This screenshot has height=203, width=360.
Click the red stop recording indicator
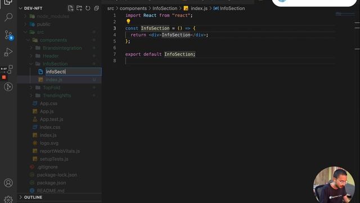point(4,77)
